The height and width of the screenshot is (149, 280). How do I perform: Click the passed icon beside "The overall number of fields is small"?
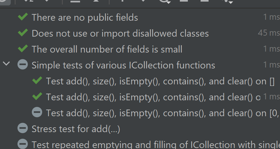tap(23, 49)
